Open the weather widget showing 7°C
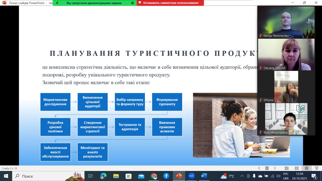Screen dimensions: 322x181 coord(227,176)
